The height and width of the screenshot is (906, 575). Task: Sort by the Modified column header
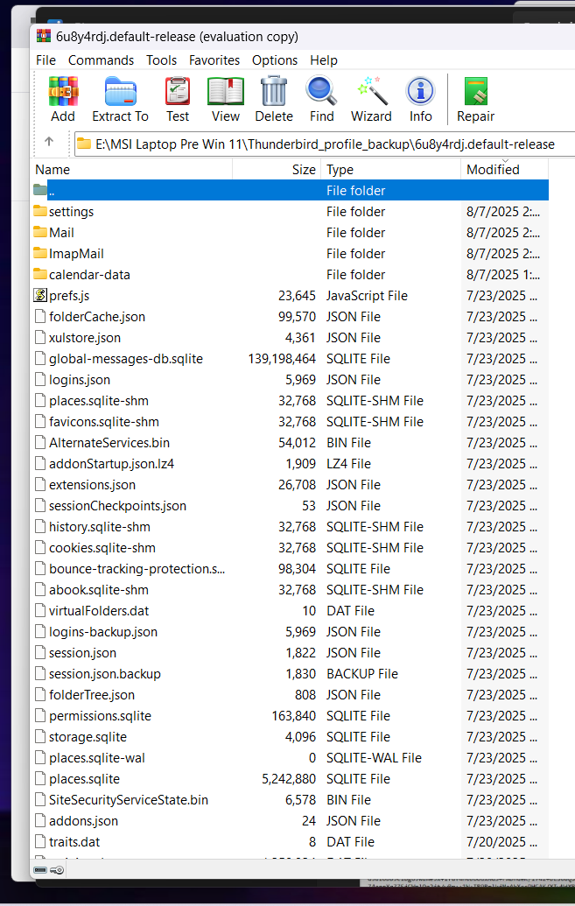(x=504, y=169)
